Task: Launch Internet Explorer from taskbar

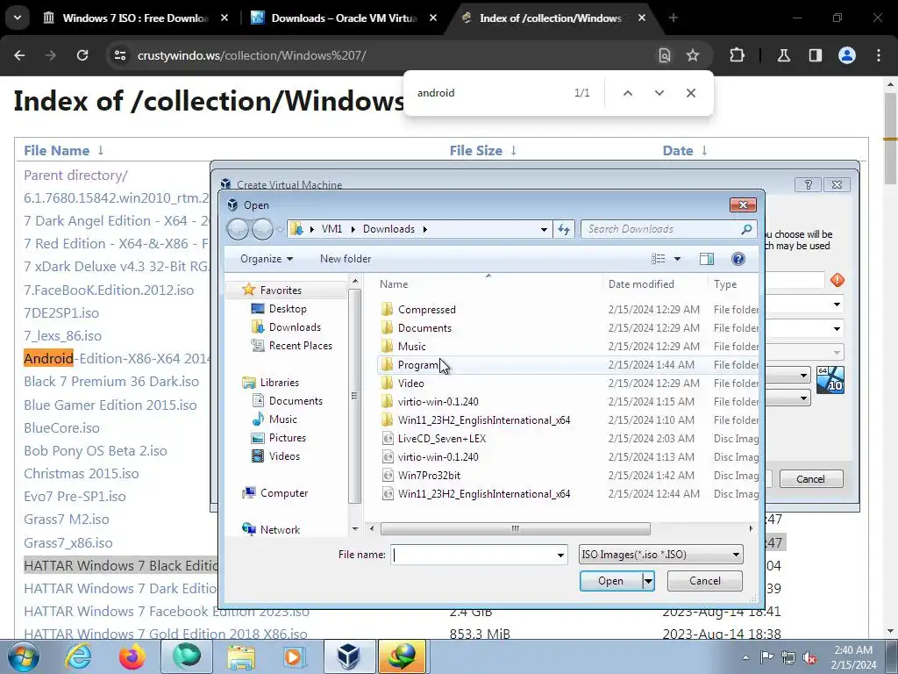Action: pos(78,656)
